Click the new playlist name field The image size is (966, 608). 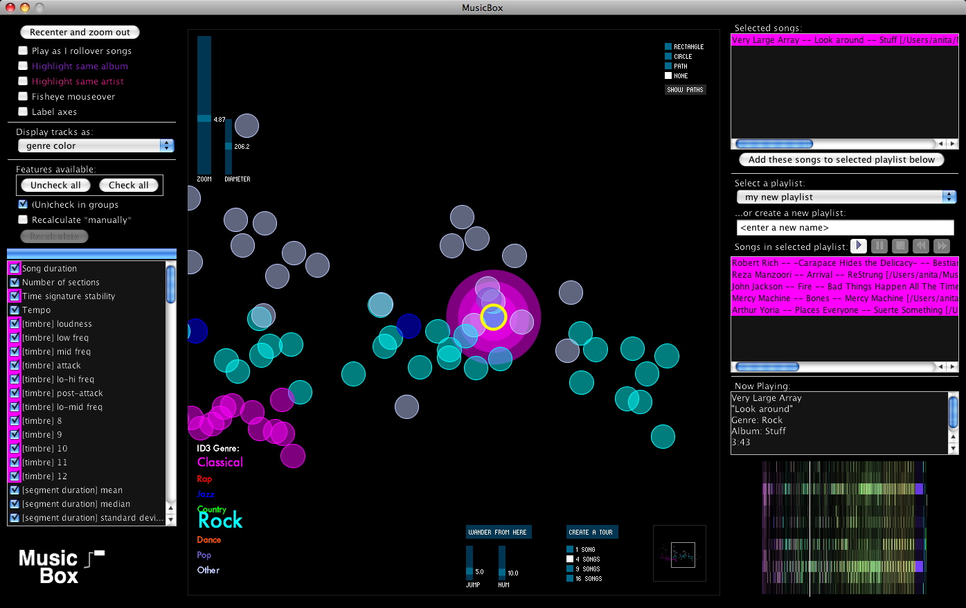click(846, 227)
